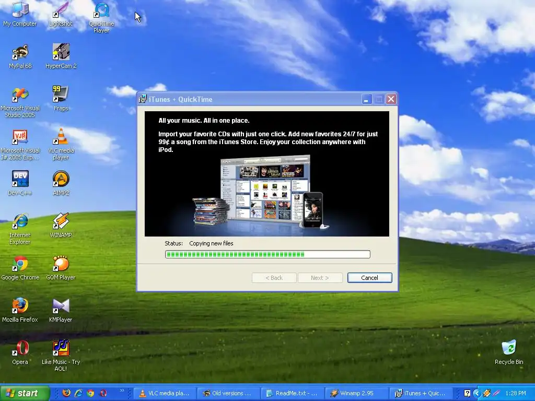Viewport: 535px width, 401px height.
Task: Select the Recycle Bin desktop icon
Action: tap(509, 352)
